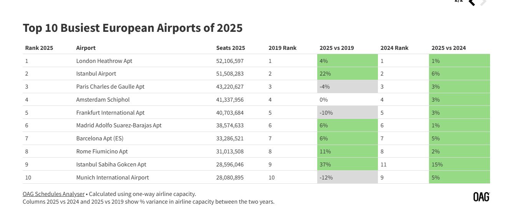Image resolution: width=530 pixels, height=209 pixels.
Task: Click the 2025 vs 2019 column header
Action: [x=336, y=48]
